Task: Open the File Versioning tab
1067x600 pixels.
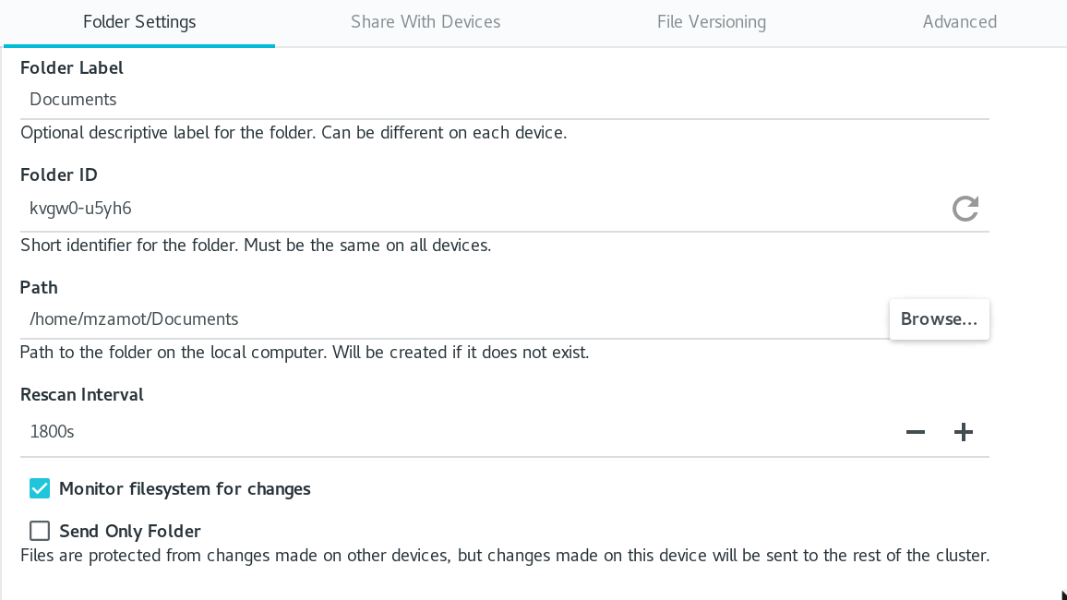Action: click(711, 22)
